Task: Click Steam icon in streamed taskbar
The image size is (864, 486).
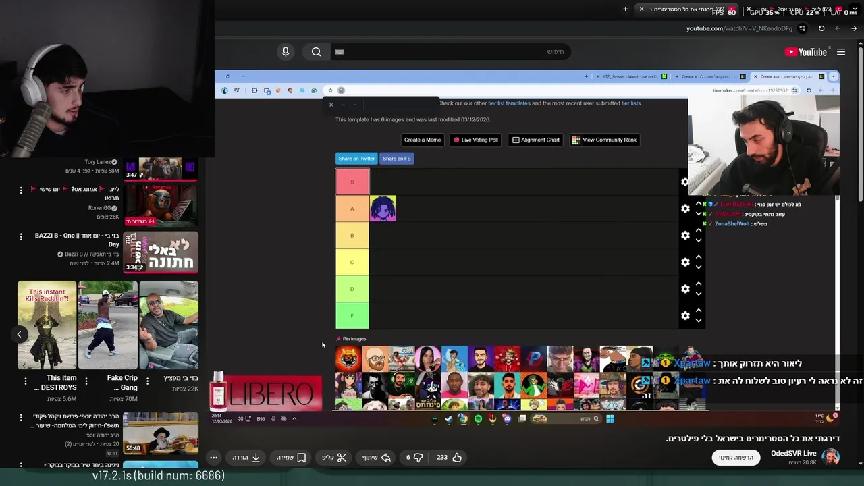Action: (449, 418)
